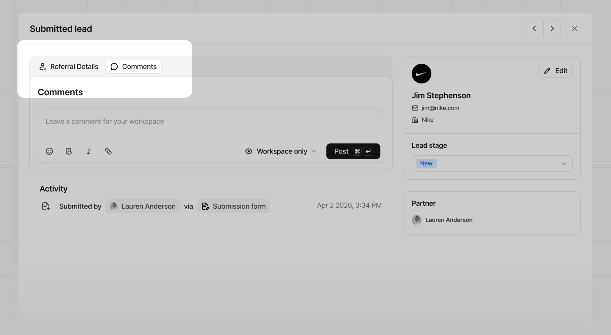Go to previous lead with left chevron
Screen dimensions: 611x335
point(535,29)
